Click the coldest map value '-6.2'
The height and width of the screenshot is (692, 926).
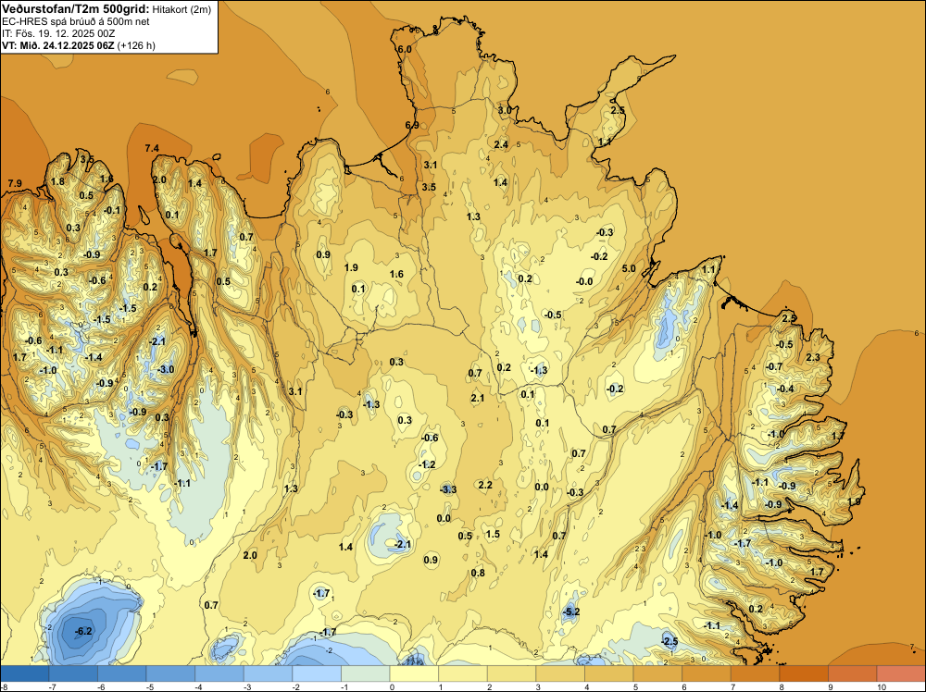click(x=84, y=631)
